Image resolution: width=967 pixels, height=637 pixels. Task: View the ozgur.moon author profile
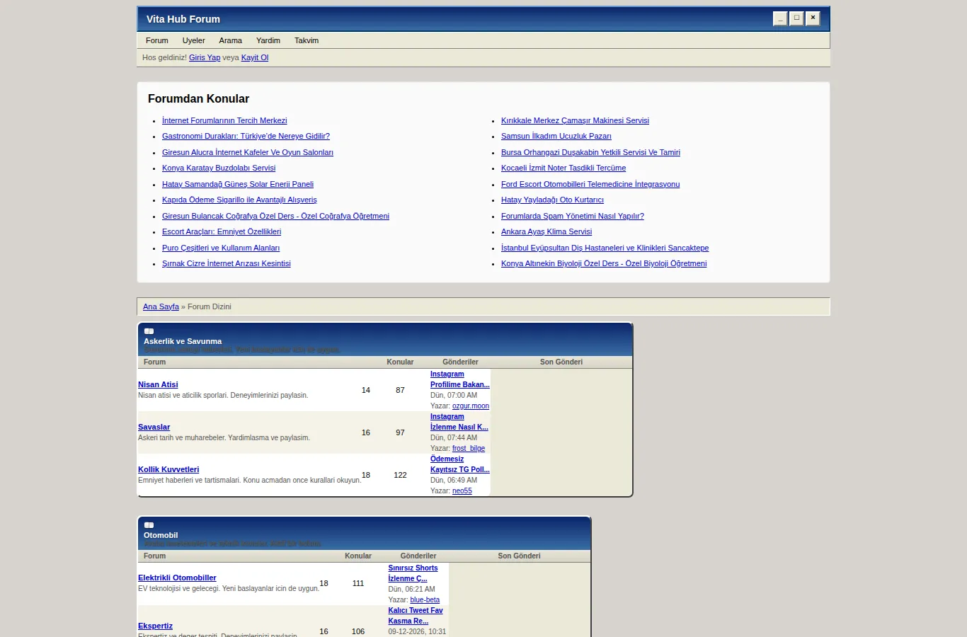click(x=471, y=406)
